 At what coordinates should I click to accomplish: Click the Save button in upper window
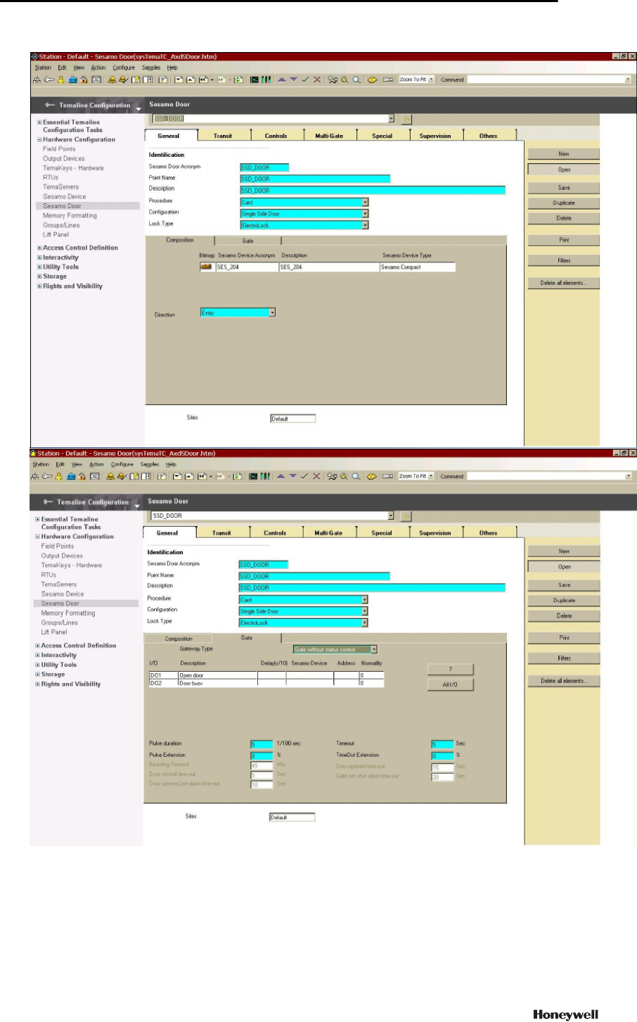click(x=564, y=188)
